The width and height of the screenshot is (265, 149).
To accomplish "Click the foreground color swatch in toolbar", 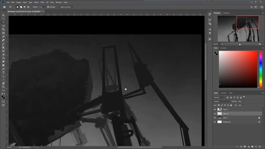I will [x=2, y=96].
